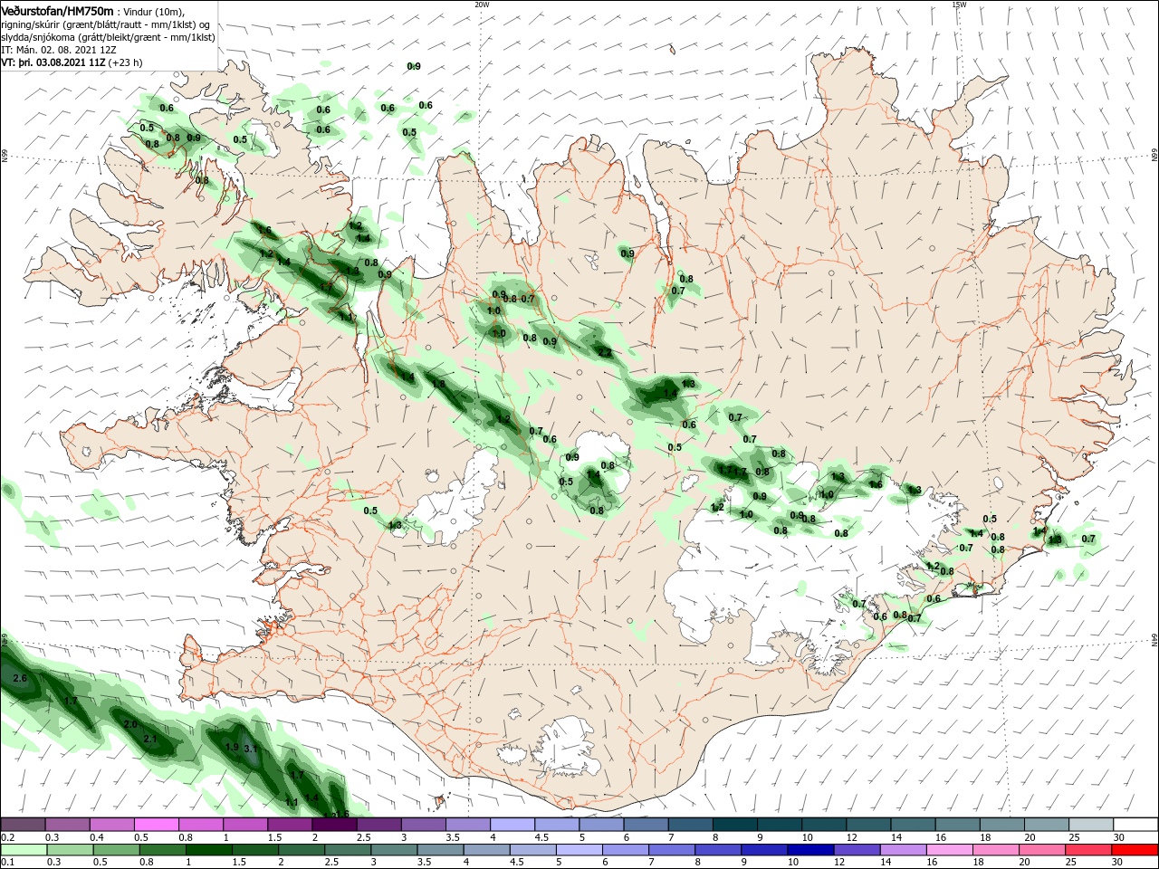The width and height of the screenshot is (1159, 869).
Task: Click the 16 pale pink swatch, lower legend row
Action: click(x=949, y=850)
